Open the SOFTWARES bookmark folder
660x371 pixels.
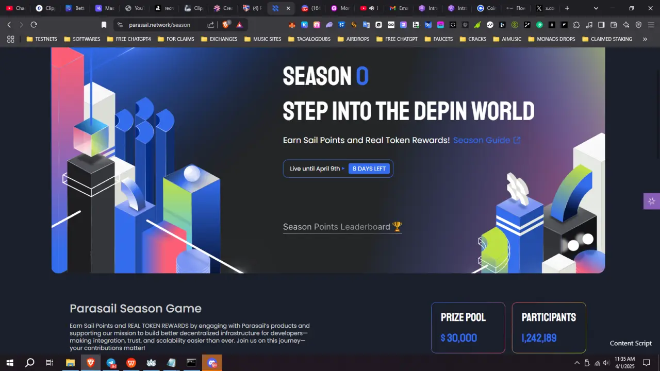[x=82, y=39]
